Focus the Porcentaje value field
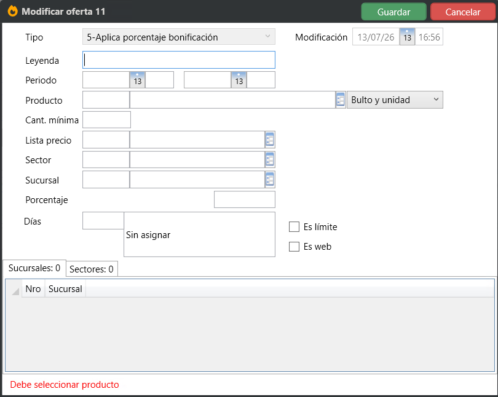Screen dimensions: 498x397 [245, 199]
